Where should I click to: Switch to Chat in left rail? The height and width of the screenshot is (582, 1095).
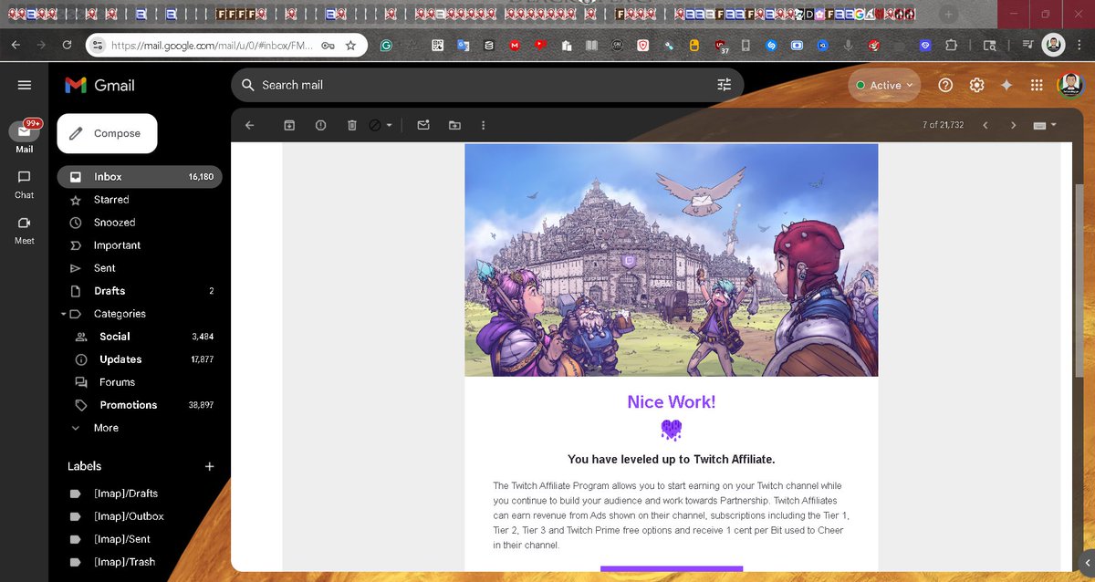point(24,182)
